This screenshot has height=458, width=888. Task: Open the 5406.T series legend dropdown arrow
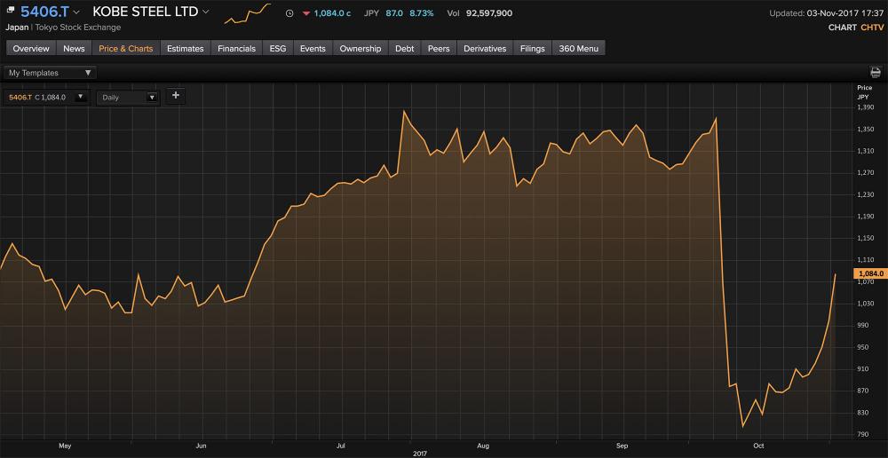[80, 97]
